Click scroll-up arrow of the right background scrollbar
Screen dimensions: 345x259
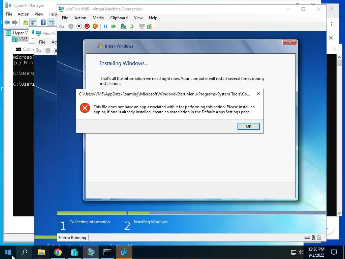pos(339,57)
